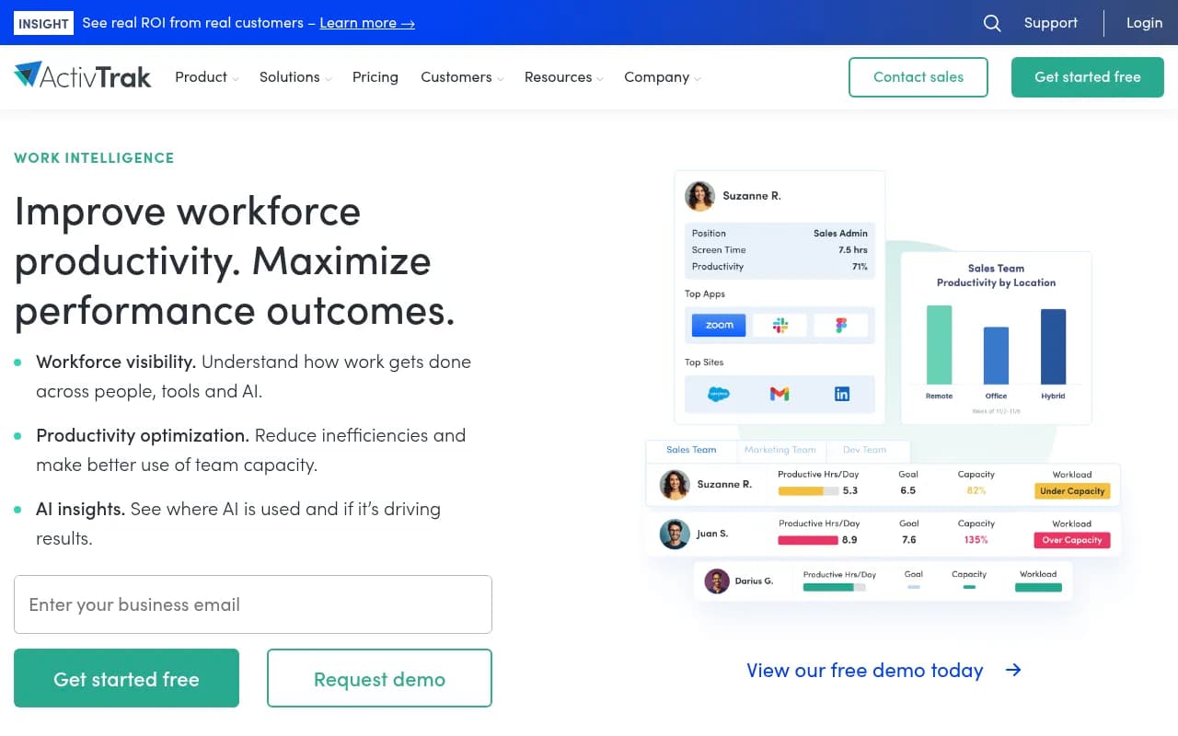Viewport: 1178px width, 736px height.
Task: Click the Gmail site icon
Action: tap(780, 394)
